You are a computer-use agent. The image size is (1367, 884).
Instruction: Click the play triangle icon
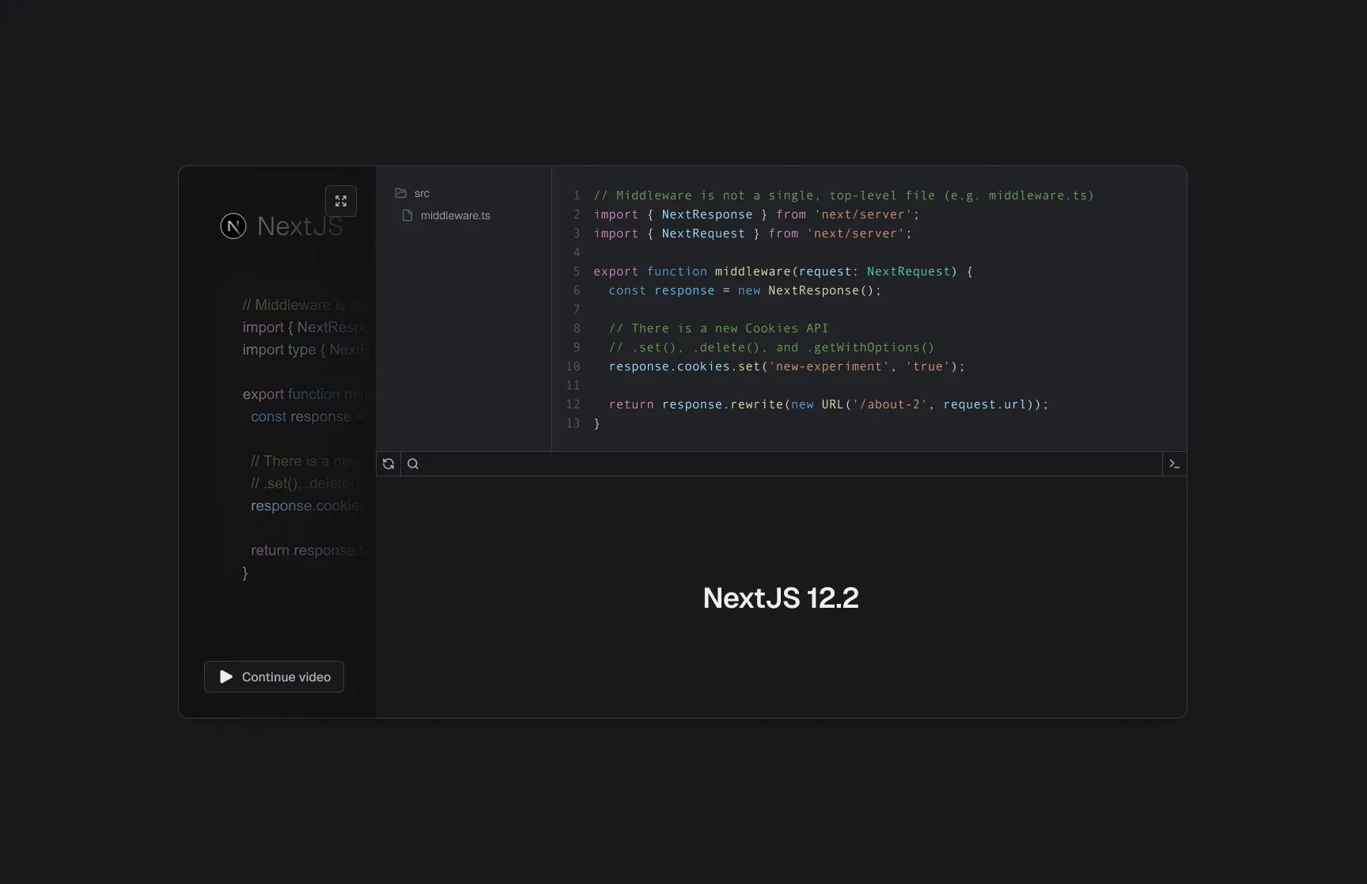226,677
